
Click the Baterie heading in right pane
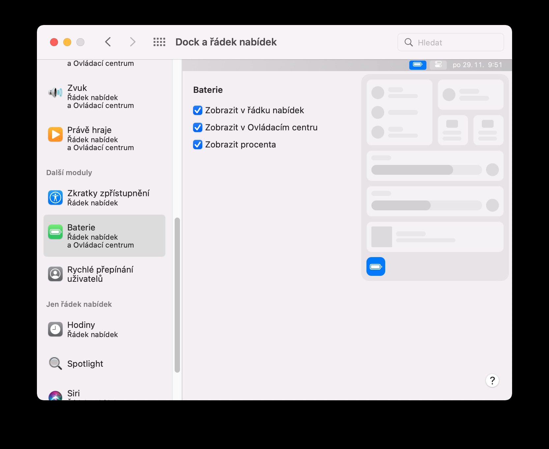point(208,90)
